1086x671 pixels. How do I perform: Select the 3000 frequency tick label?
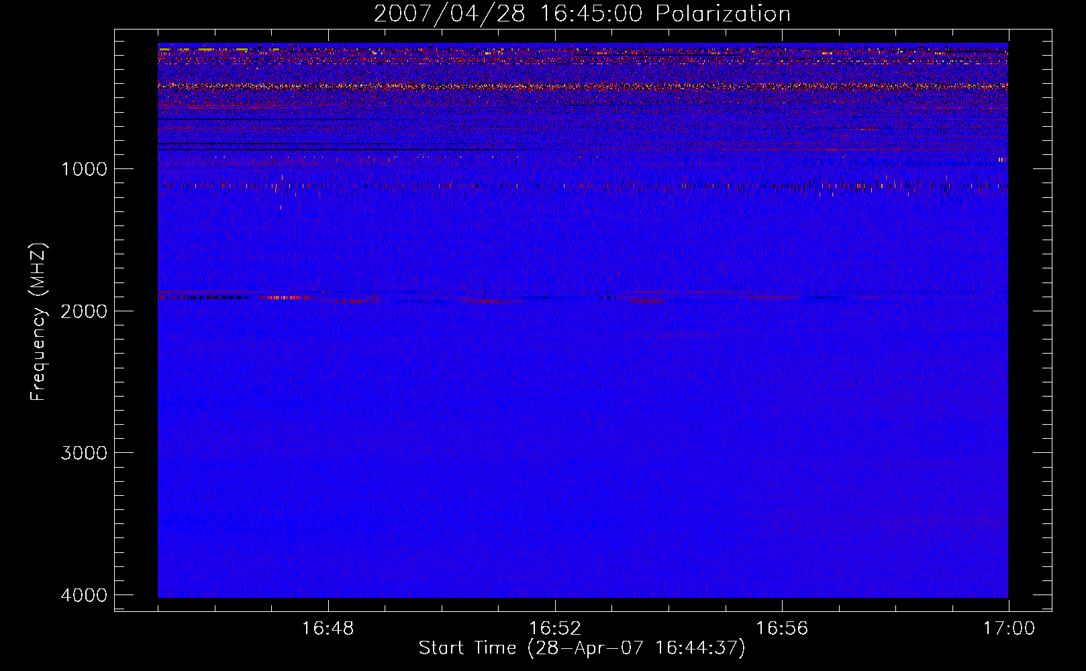[x=84, y=453]
